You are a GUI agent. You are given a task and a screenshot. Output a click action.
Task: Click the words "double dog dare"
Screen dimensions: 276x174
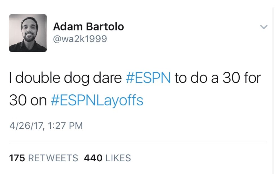click(68, 78)
